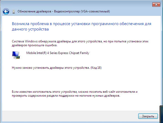Click the heading line данного устройства

pos(30,29)
